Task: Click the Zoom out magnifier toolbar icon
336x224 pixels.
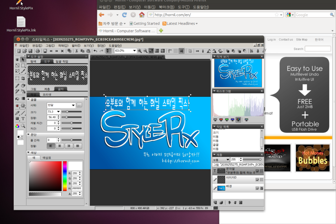Action: [x=145, y=51]
